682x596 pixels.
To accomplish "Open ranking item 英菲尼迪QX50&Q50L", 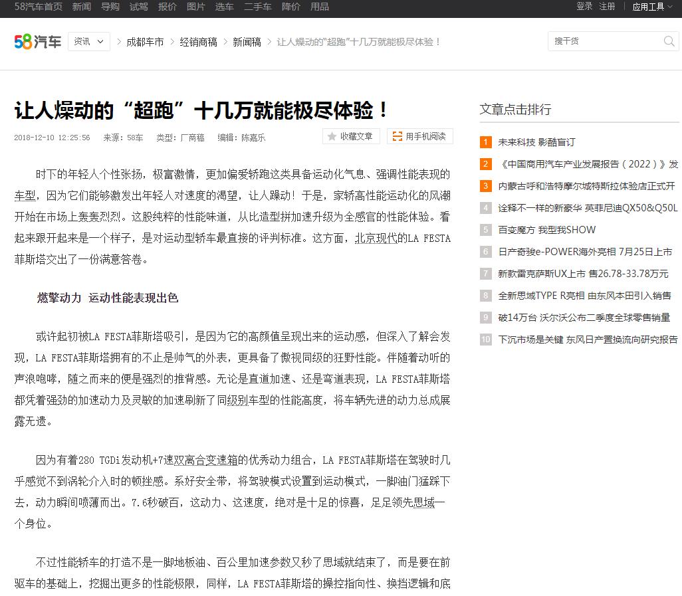I will coord(588,208).
